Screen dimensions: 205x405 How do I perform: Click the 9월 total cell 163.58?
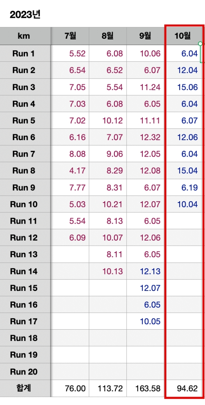click(x=145, y=388)
